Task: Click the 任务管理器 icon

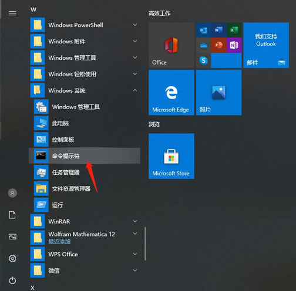Action: [41, 172]
